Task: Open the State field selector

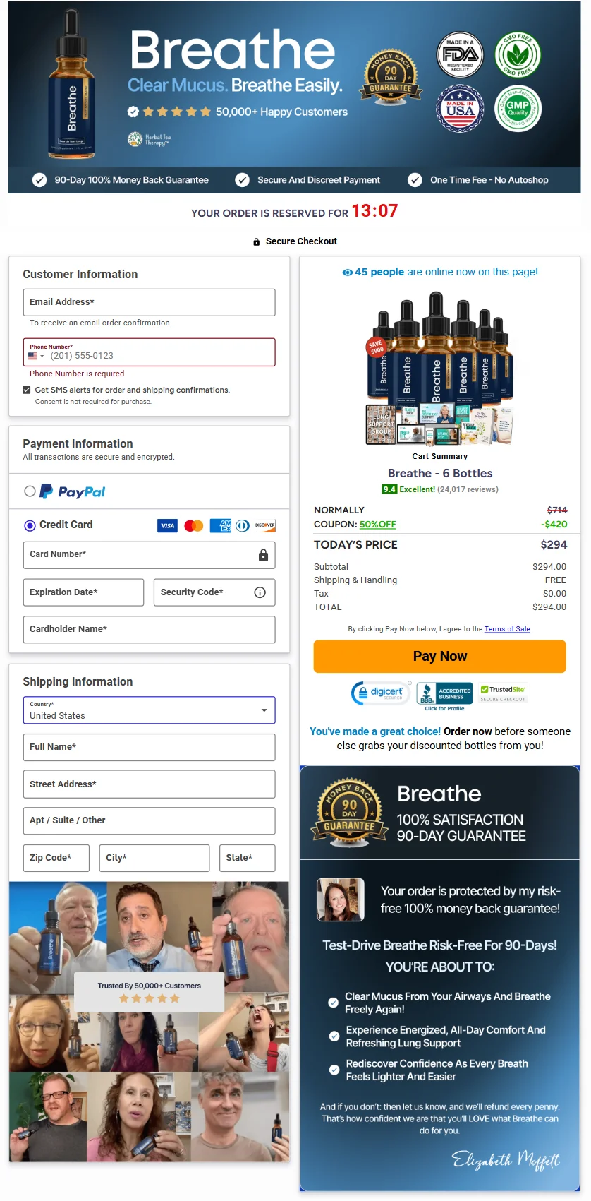Action: click(x=247, y=858)
